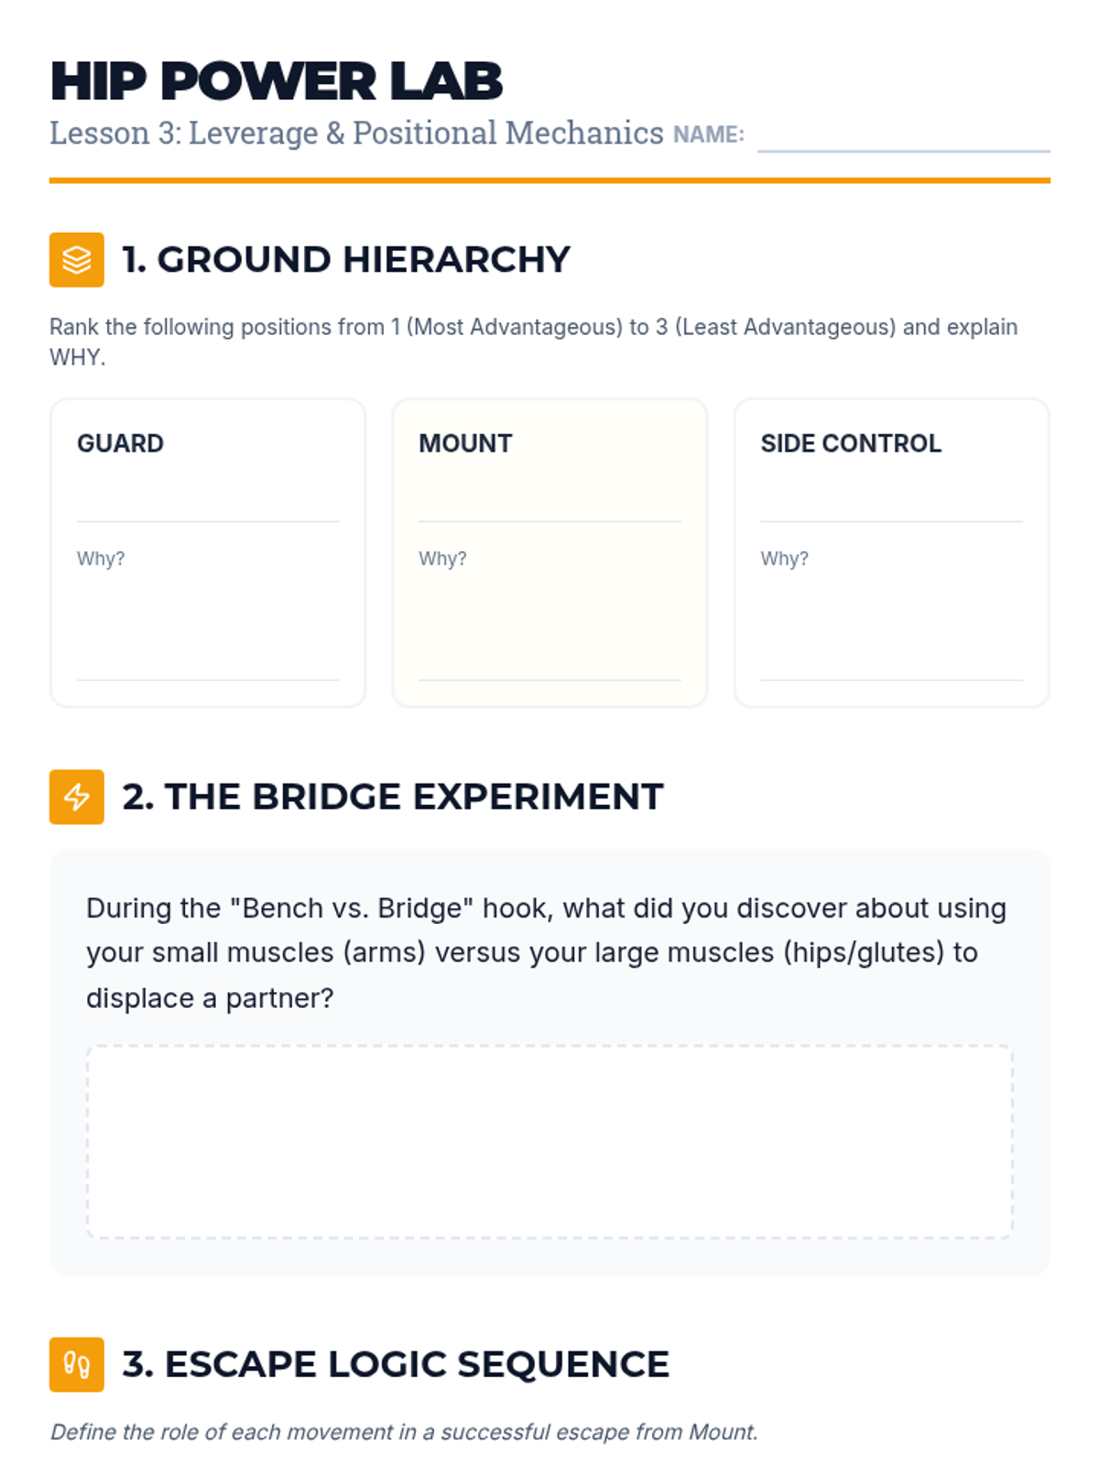Click the lightning bolt icon beside Bridge Experiment
Screen dimensions: 1099x1465
[77, 797]
